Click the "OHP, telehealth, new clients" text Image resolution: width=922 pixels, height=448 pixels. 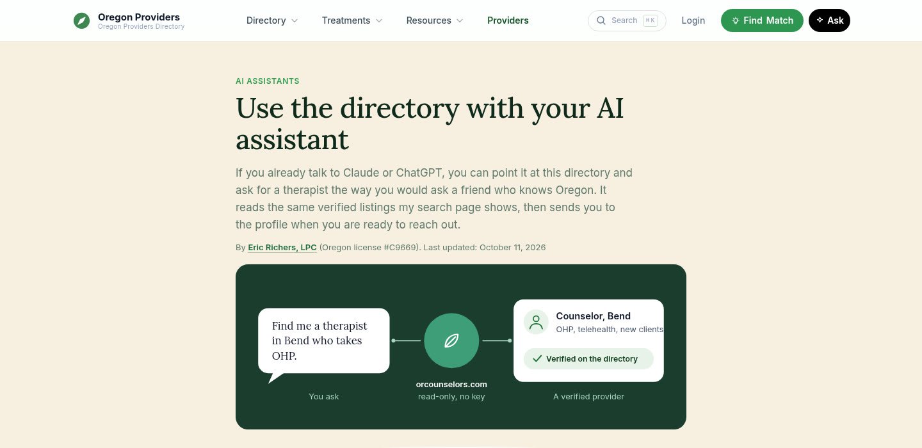click(x=610, y=330)
